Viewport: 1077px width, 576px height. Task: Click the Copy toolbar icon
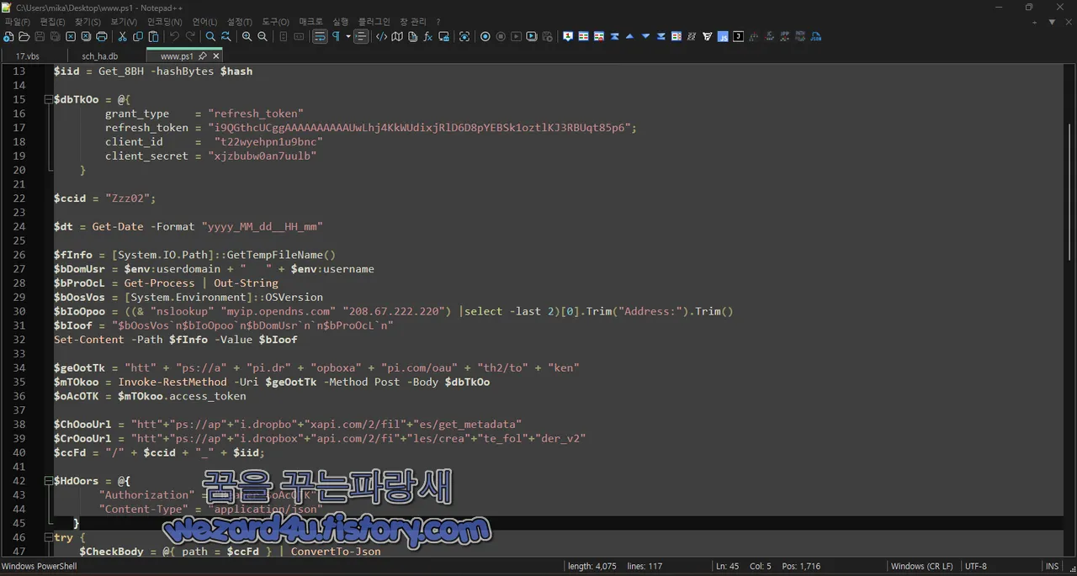pyautogui.click(x=138, y=37)
